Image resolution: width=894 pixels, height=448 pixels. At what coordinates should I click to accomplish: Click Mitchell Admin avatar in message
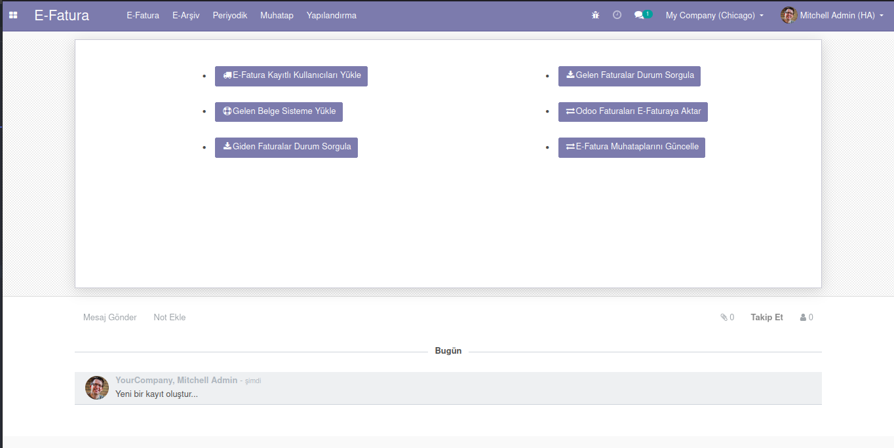97,388
